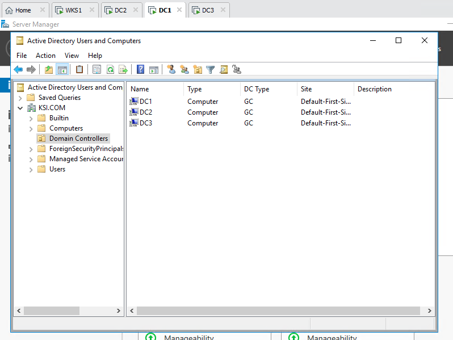The height and width of the screenshot is (340, 453).
Task: Close the WKS1 tab
Action: tap(92, 10)
